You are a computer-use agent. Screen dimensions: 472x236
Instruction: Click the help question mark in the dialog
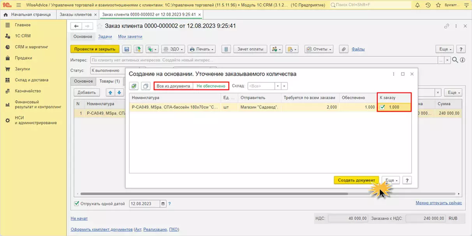coord(407,180)
